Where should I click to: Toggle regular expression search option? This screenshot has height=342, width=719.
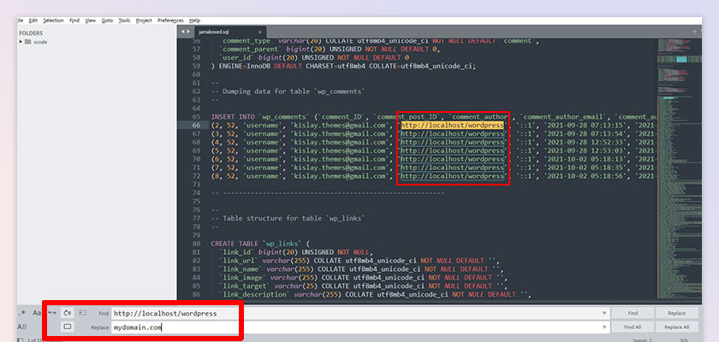(x=22, y=313)
